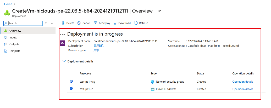Click the Inputs monitor icon

tap(6, 37)
